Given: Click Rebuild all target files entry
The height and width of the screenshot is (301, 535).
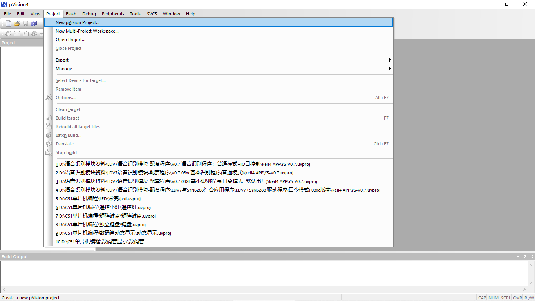Looking at the screenshot, I should [219, 127].
